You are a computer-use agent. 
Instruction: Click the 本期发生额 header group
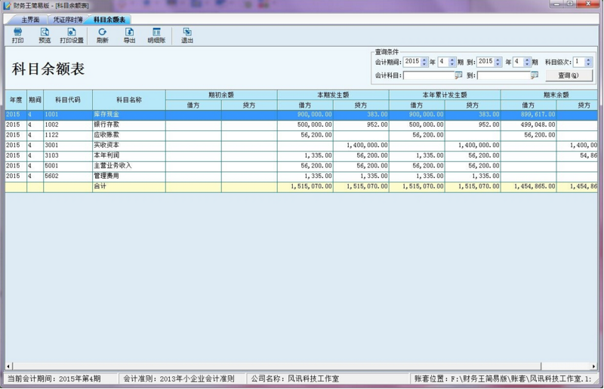pos(333,95)
